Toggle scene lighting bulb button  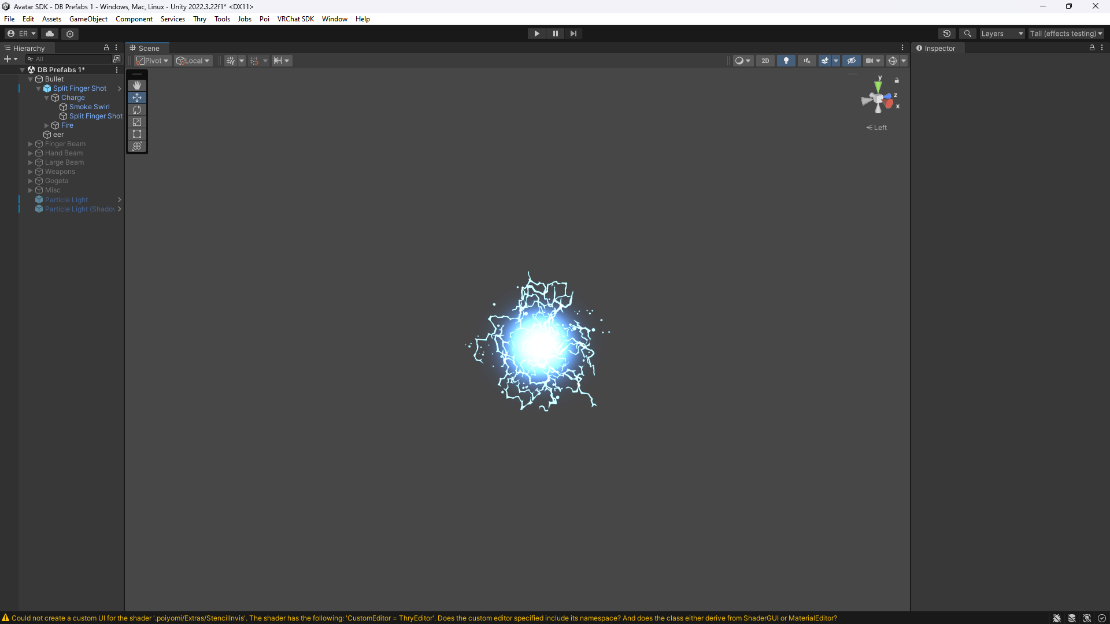tap(786, 61)
